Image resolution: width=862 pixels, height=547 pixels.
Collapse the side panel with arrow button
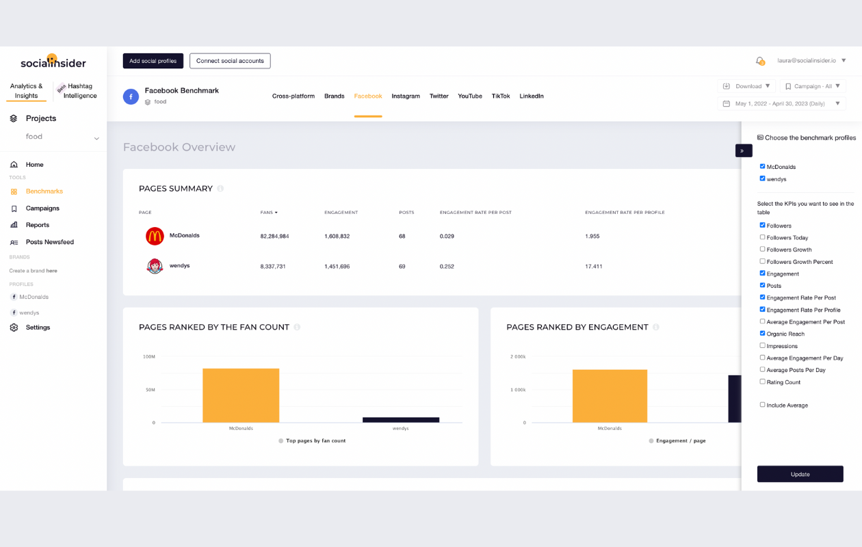point(743,150)
